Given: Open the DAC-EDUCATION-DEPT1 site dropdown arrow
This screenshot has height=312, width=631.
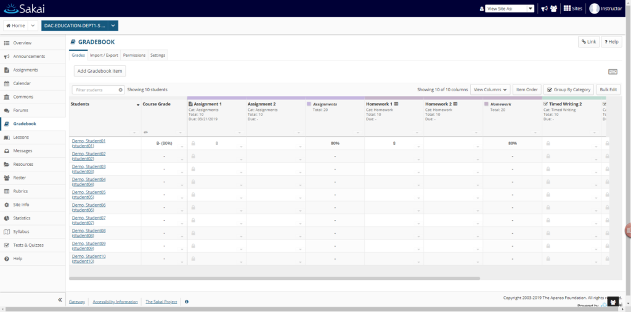Looking at the screenshot, I should (113, 25).
